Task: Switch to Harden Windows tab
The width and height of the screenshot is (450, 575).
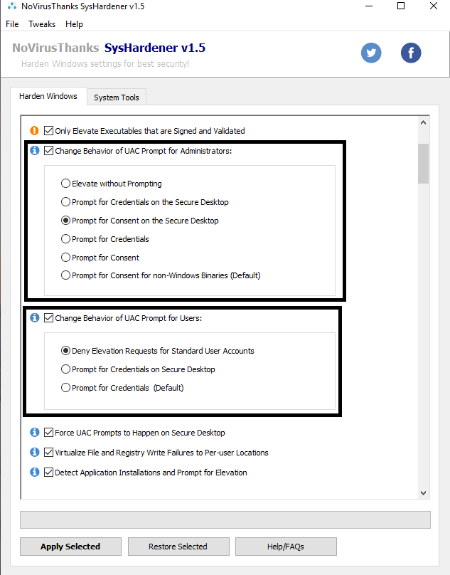Action: click(48, 96)
